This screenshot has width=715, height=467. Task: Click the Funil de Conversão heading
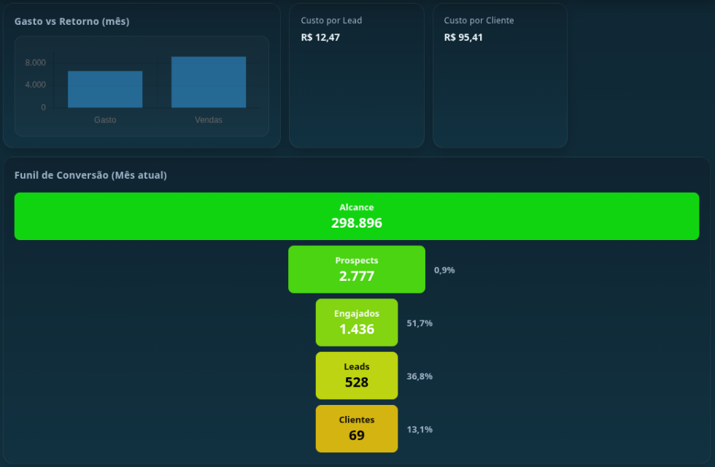[90, 175]
